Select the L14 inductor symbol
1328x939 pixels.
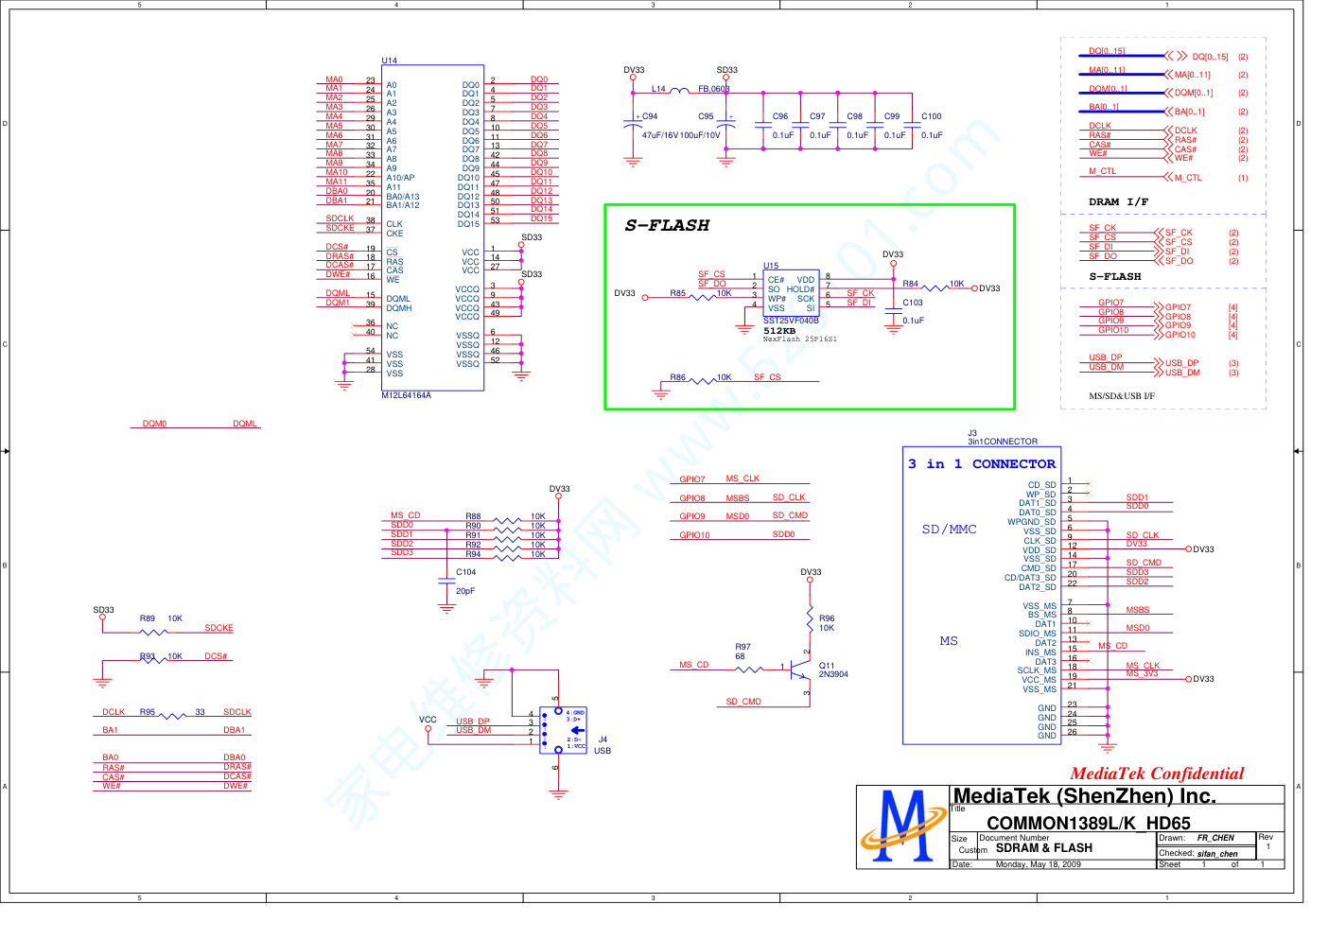tap(679, 92)
